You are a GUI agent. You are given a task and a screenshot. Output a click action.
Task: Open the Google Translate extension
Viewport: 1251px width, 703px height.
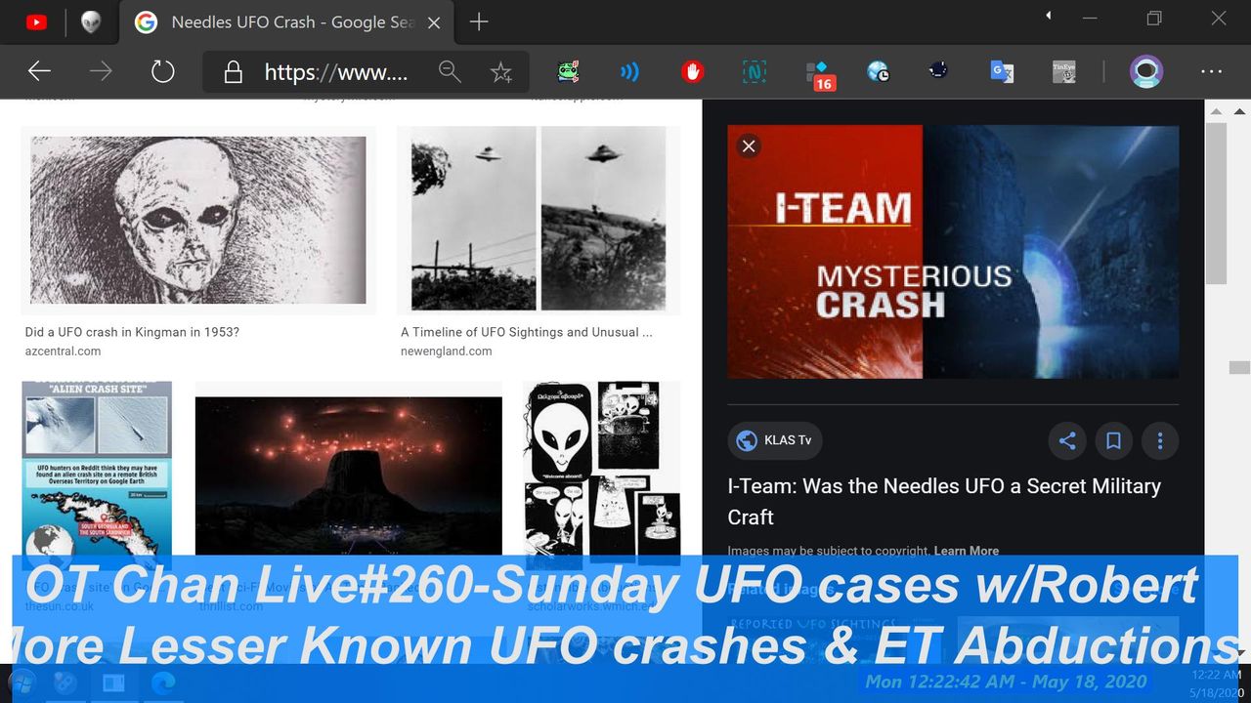(x=1002, y=71)
